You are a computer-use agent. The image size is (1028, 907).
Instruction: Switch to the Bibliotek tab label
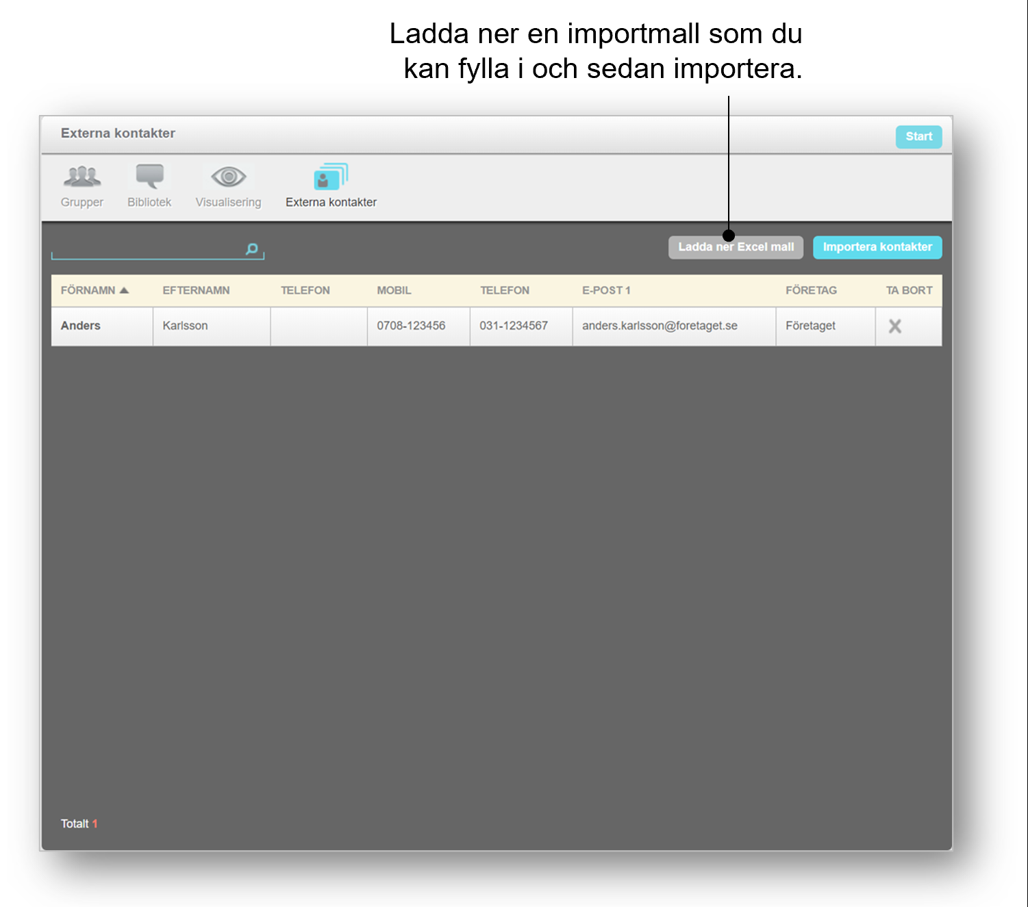[149, 202]
